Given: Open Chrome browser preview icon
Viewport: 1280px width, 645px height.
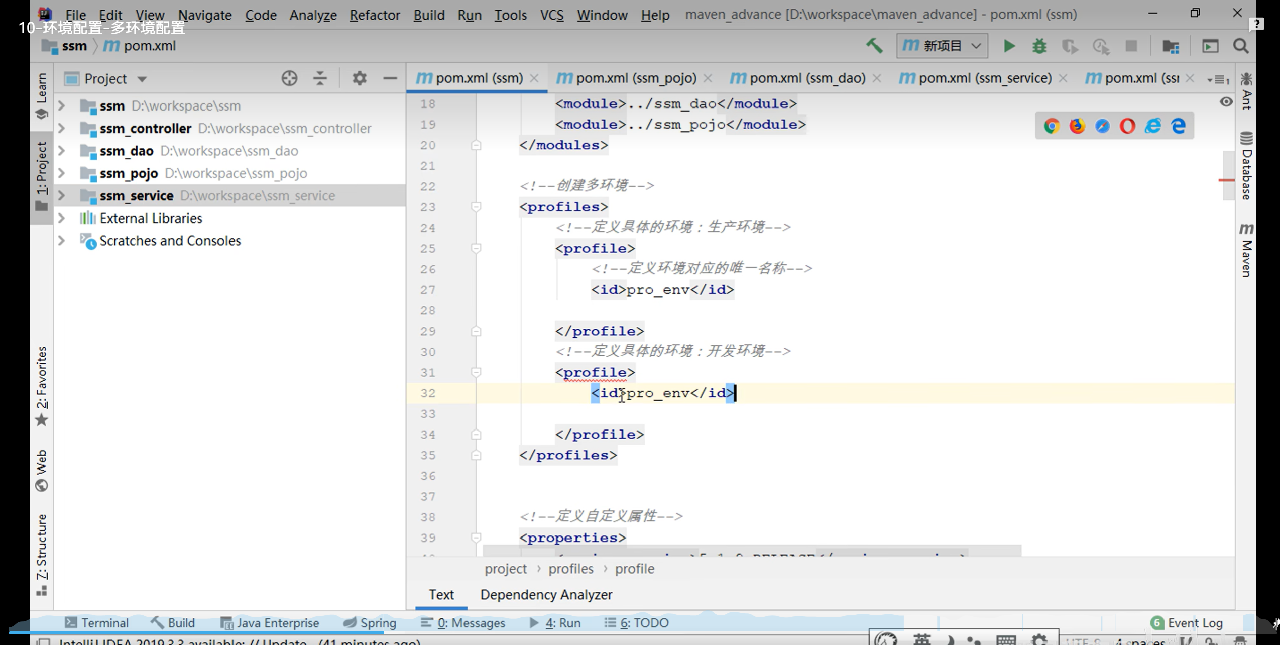Looking at the screenshot, I should click(x=1052, y=126).
